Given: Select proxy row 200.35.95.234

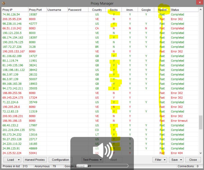Looking at the screenshot, I should [100, 19].
